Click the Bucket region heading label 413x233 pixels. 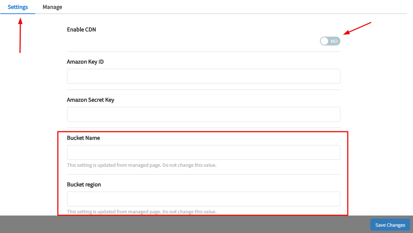(x=84, y=185)
